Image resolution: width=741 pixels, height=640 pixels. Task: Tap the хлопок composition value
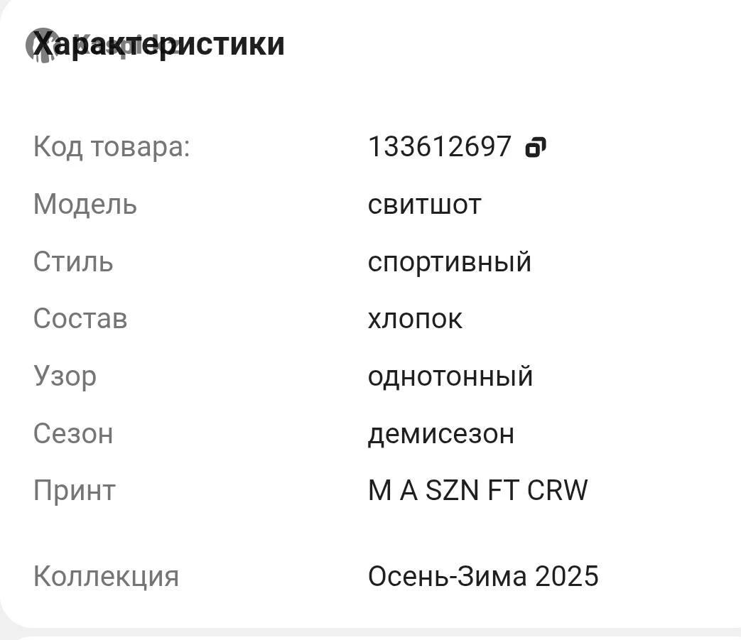pos(415,319)
